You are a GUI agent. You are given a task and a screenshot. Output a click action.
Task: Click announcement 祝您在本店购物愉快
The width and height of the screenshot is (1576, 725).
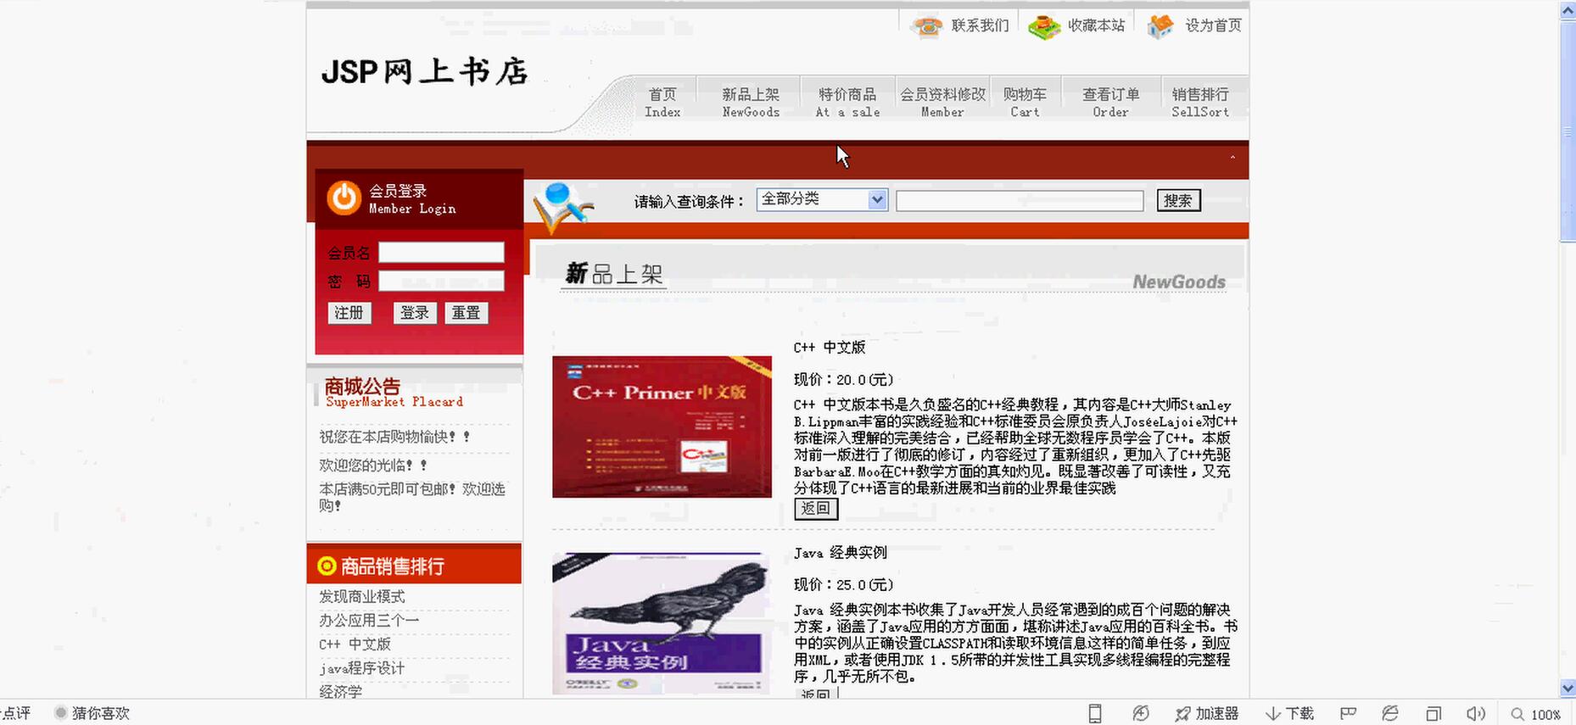click(x=394, y=437)
